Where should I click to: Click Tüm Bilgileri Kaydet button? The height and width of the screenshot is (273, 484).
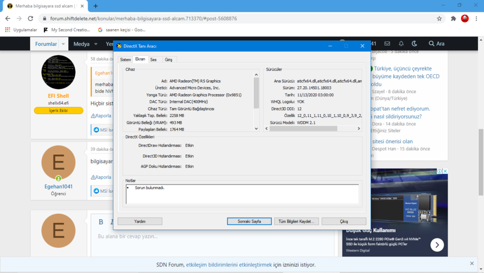(296, 221)
